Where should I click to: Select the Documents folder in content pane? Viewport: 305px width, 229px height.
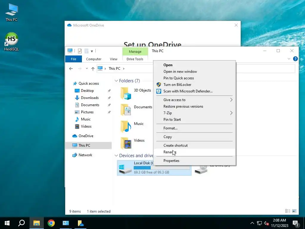click(136, 110)
